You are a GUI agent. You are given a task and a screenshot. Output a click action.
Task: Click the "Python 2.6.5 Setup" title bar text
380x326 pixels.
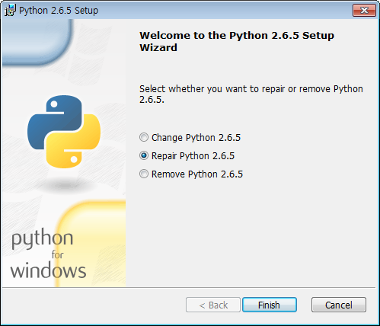click(x=59, y=11)
